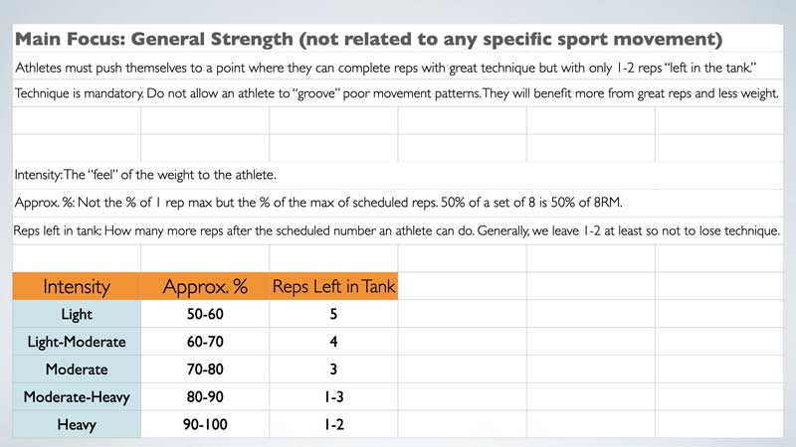Click the Reps Left in Tank header
Viewport: 796px width, 447px height.
click(333, 286)
